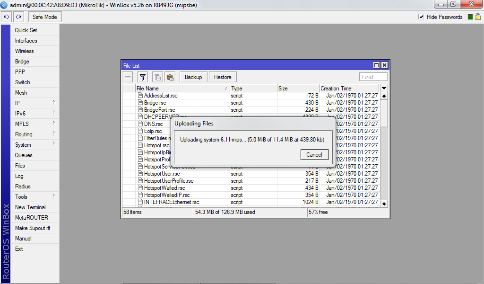Select the Eoip.rsc file
Screen dimensions: 484x284
click(x=153, y=131)
